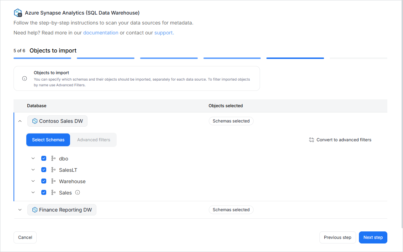This screenshot has height=252, width=403.
Task: Click the Contoso Sales DW database icon
Action: (x=35, y=121)
